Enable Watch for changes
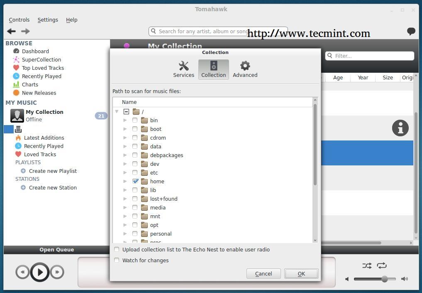422x293 pixels. (117, 261)
